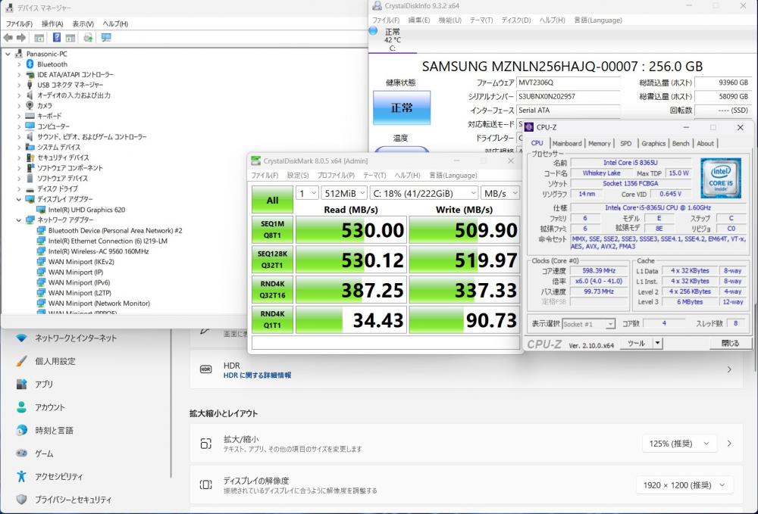758x514 pixels.
Task: Open アクセシビリティ settings section
Action: 58,477
